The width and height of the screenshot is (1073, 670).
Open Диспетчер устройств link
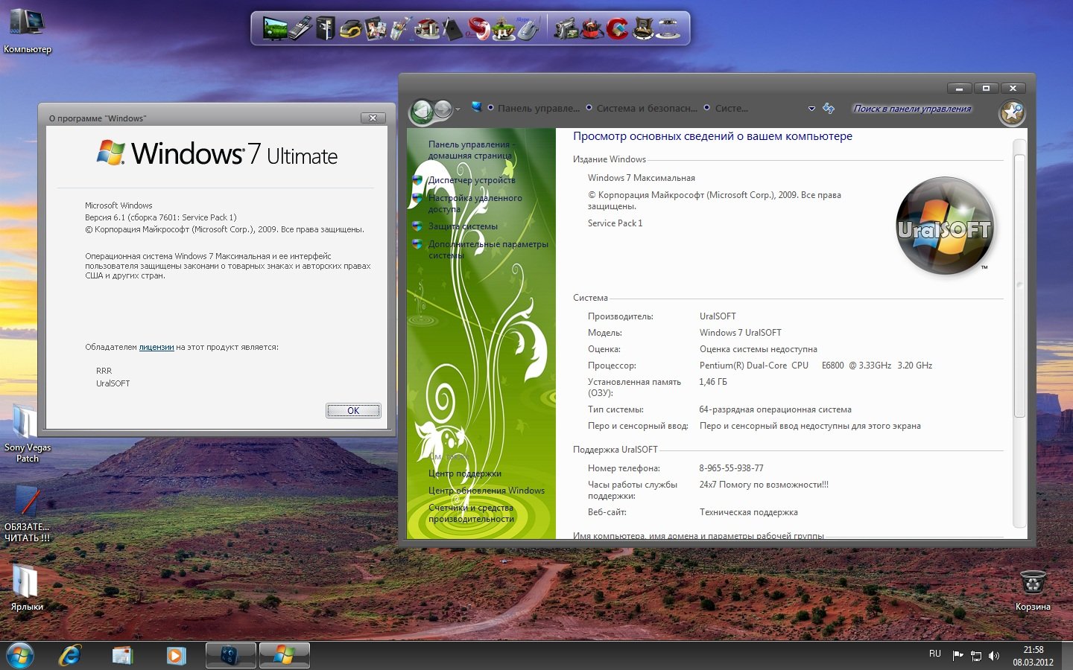point(472,180)
